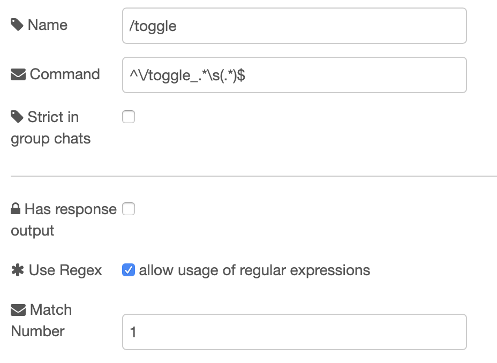
Task: Enable the Strict in group chats checkbox
Action: tap(129, 117)
